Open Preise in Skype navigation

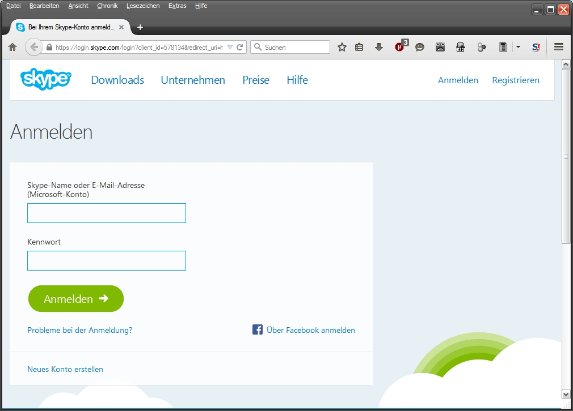pyautogui.click(x=256, y=80)
